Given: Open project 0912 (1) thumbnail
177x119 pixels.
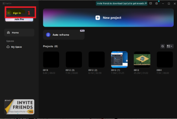Looking at the screenshot, I should tap(119, 59).
